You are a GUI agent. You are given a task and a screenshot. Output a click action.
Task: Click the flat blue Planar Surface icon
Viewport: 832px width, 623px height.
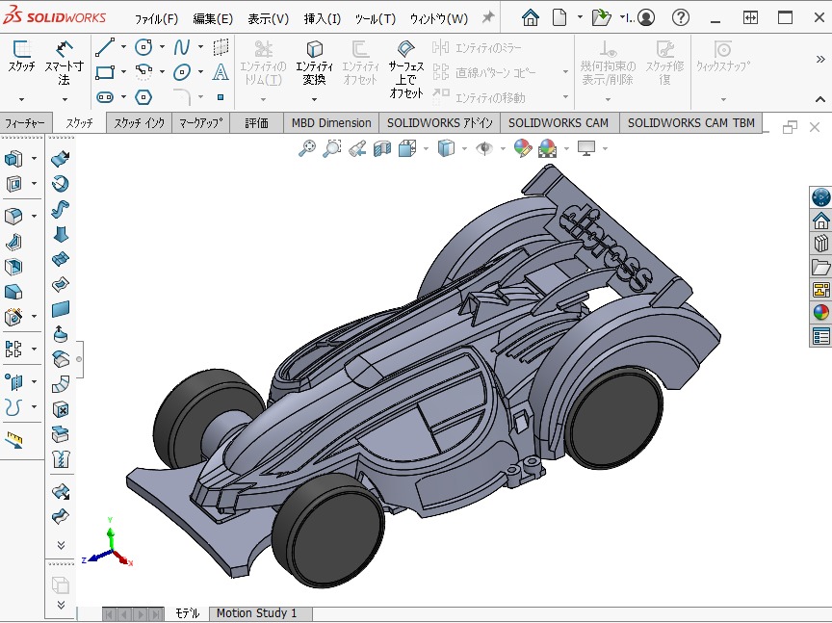61,309
